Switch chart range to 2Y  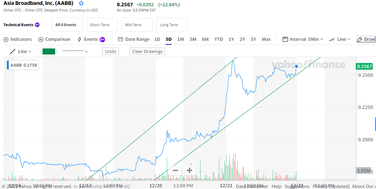point(242,39)
